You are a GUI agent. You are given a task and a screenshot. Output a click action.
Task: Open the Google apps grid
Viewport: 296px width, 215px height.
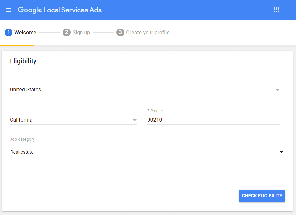pyautogui.click(x=277, y=10)
